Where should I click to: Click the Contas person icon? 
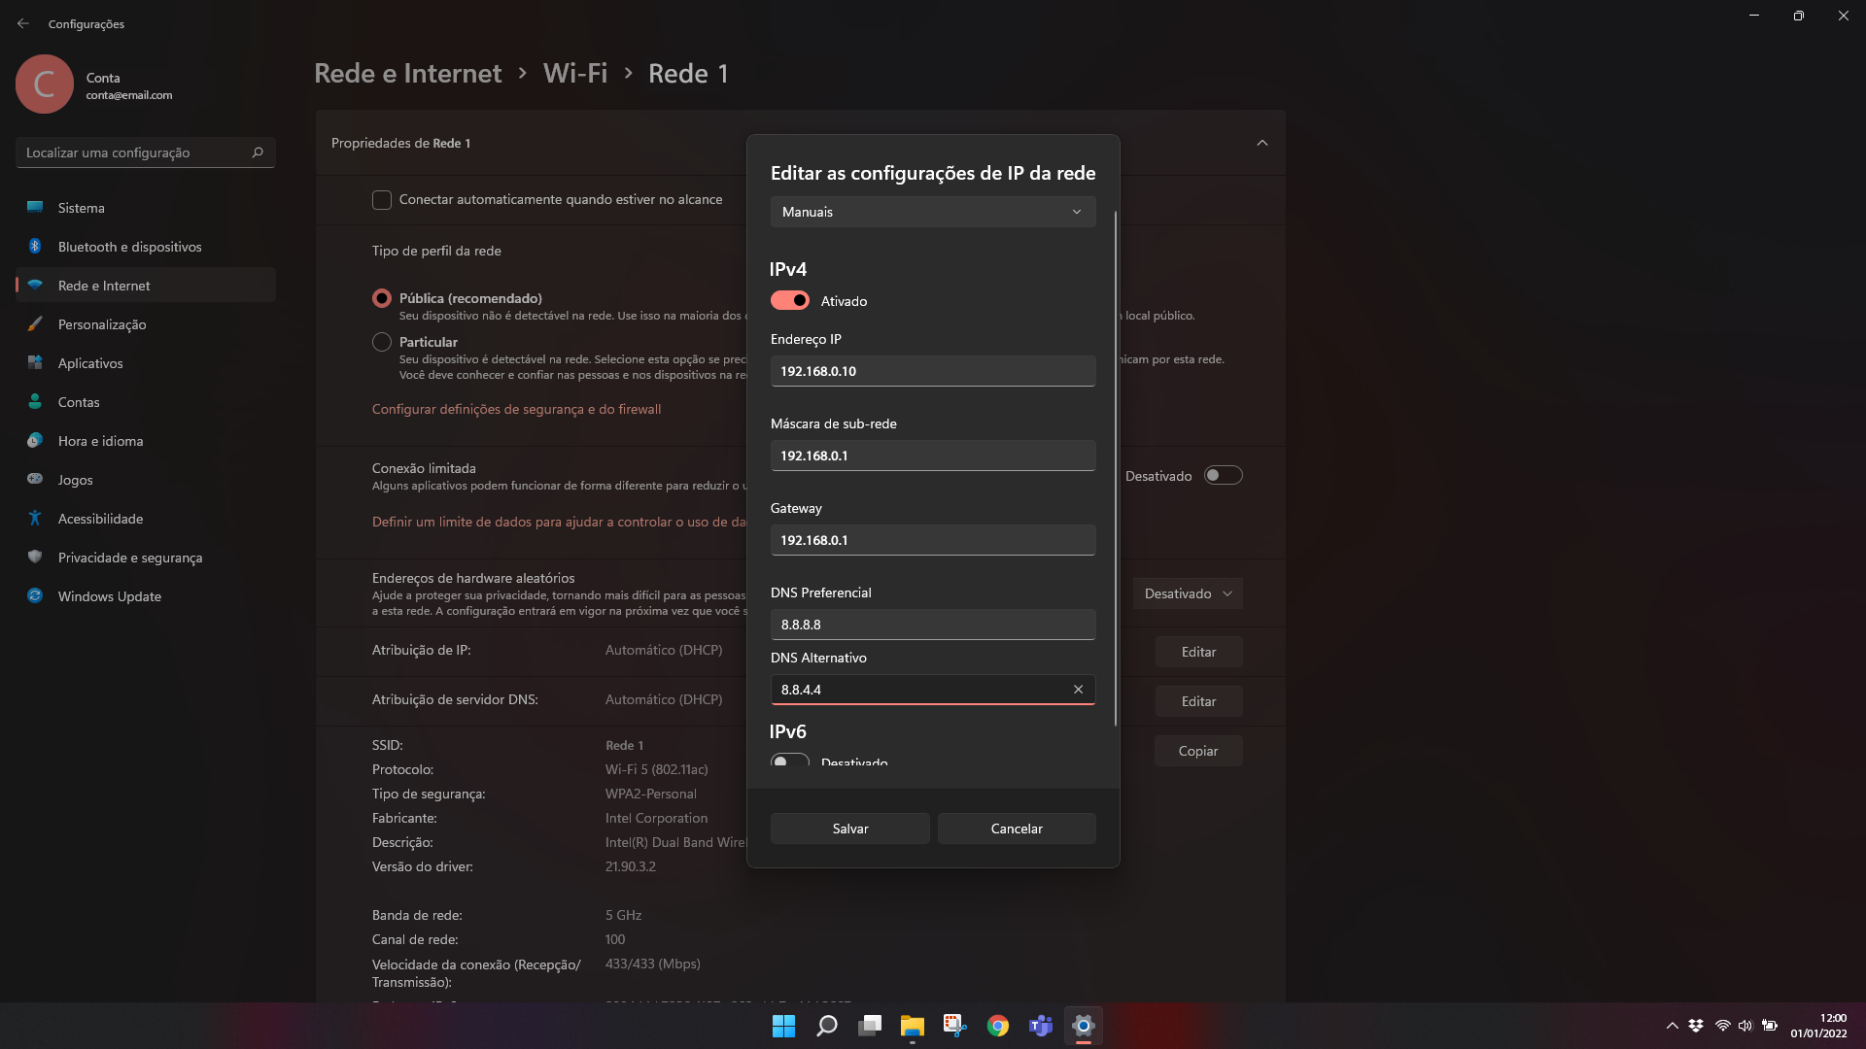point(35,401)
